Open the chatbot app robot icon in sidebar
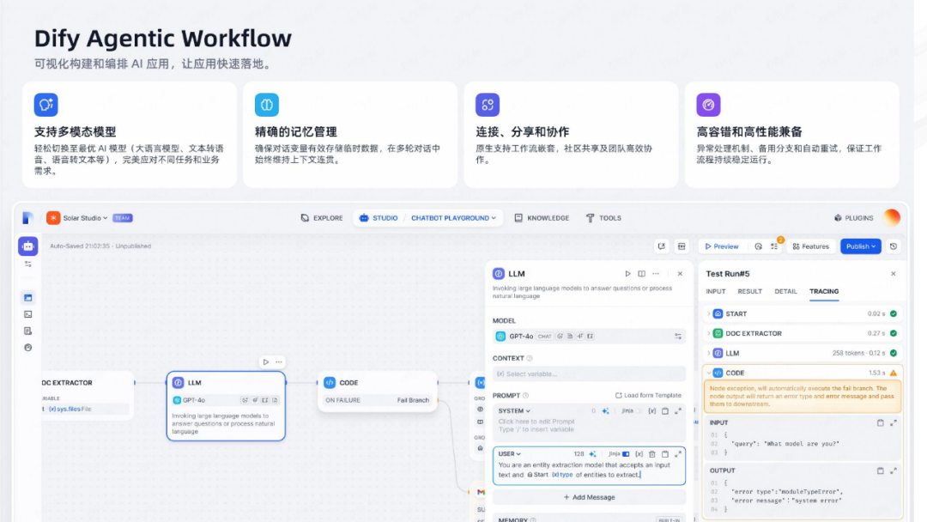The height and width of the screenshot is (522, 927). [x=27, y=246]
